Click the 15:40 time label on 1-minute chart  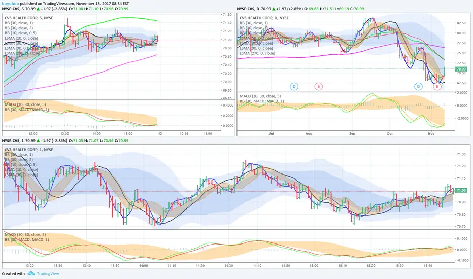click(x=428, y=266)
